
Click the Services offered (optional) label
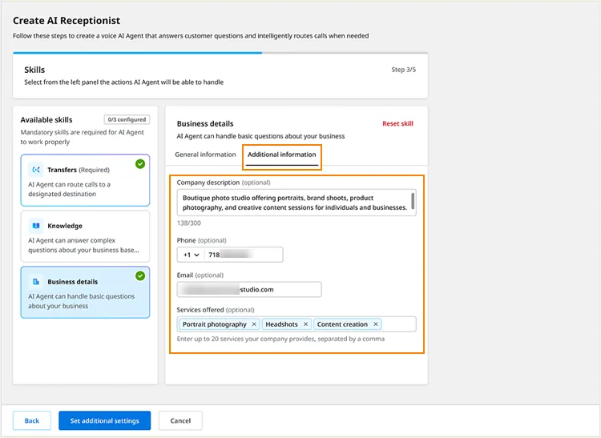point(216,310)
